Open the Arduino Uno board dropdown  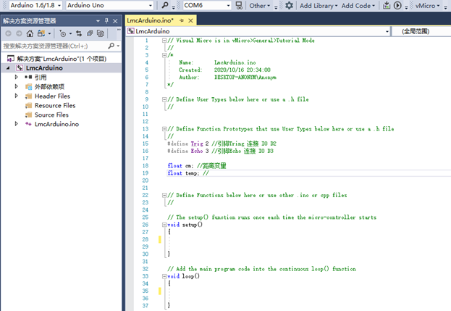[x=151, y=6]
